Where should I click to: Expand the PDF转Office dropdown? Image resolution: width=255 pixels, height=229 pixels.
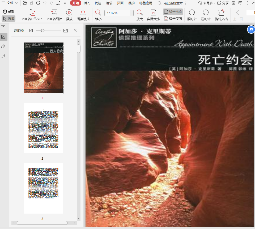(x=41, y=19)
